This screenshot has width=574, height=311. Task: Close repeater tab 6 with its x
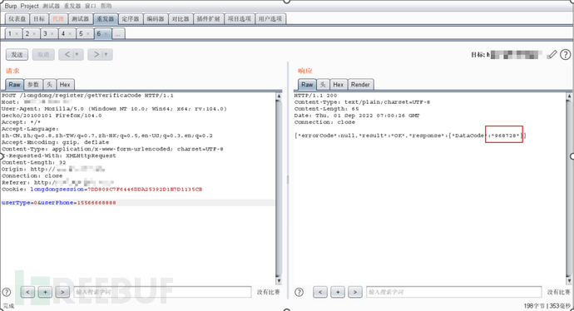(x=106, y=33)
